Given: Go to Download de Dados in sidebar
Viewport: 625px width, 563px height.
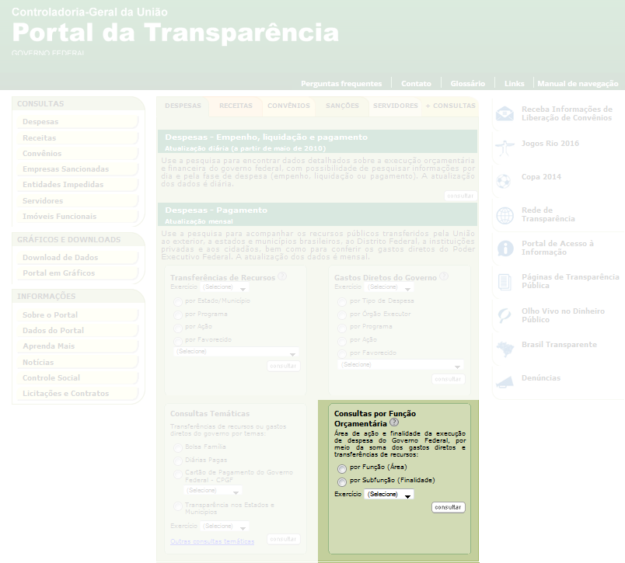Looking at the screenshot, I should pos(60,258).
